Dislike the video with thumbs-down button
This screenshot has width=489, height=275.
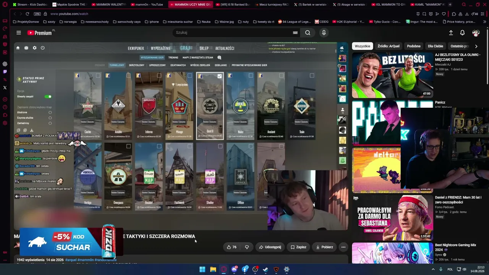[247, 247]
